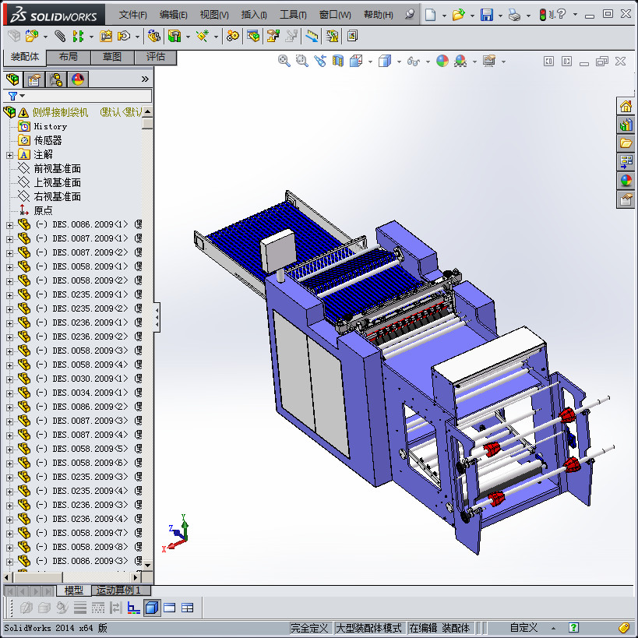This screenshot has height=638, width=638.
Task: Click the Section View icon
Action: [338, 61]
